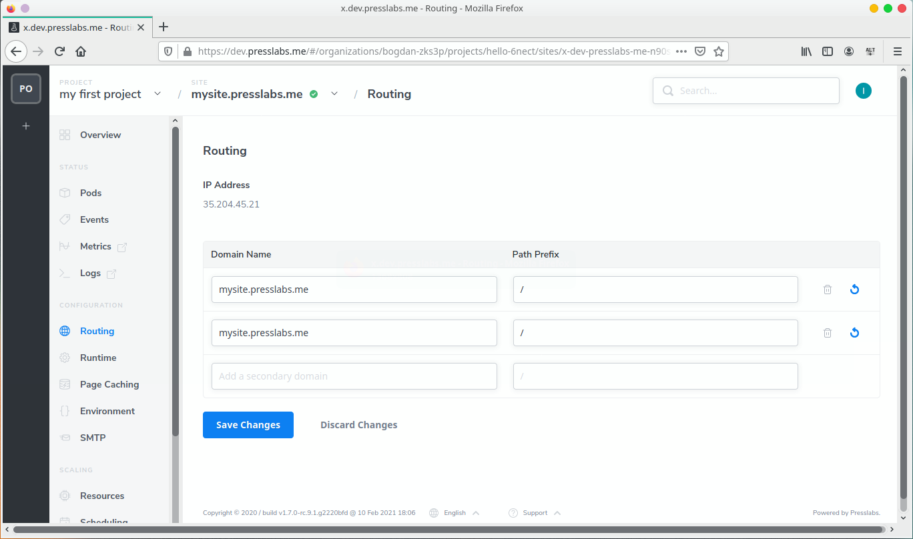The width and height of the screenshot is (913, 539).
Task: Click the Support help circle icon
Action: click(x=513, y=513)
